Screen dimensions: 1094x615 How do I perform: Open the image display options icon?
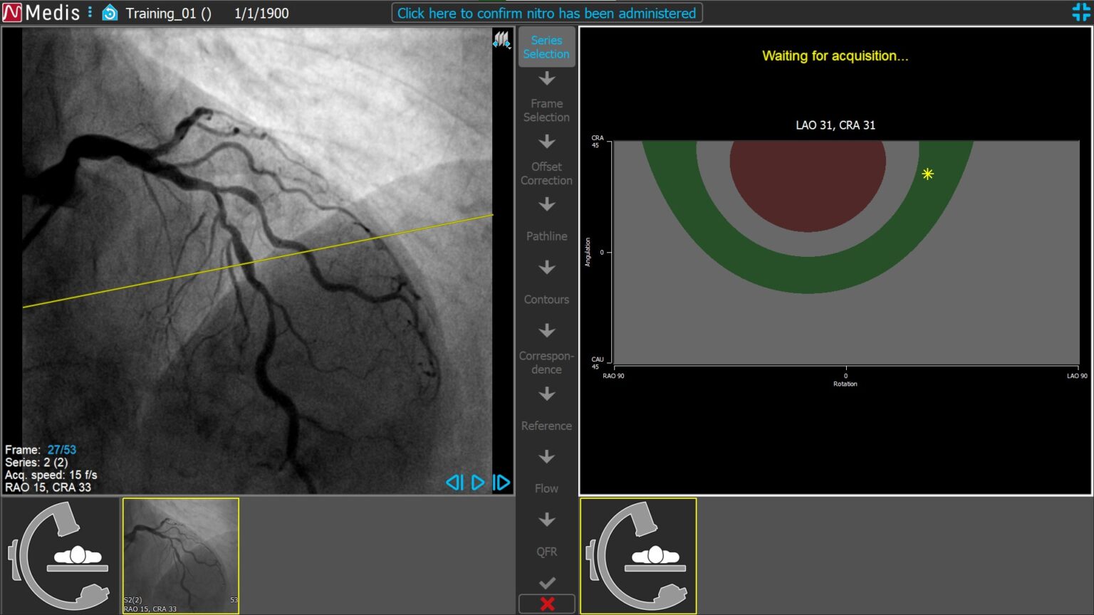[501, 40]
